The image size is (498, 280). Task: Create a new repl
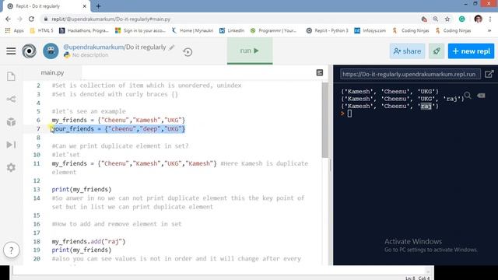coord(471,51)
